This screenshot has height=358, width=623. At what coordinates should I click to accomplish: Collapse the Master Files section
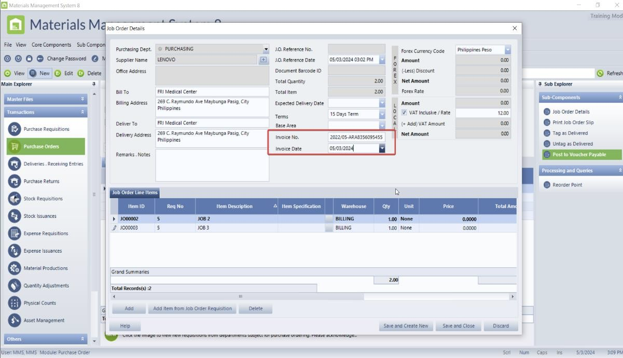tap(82, 99)
